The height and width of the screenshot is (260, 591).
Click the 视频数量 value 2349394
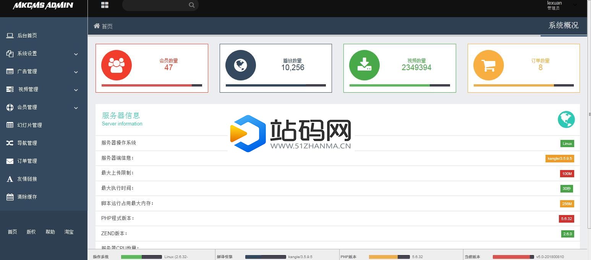[x=416, y=67]
